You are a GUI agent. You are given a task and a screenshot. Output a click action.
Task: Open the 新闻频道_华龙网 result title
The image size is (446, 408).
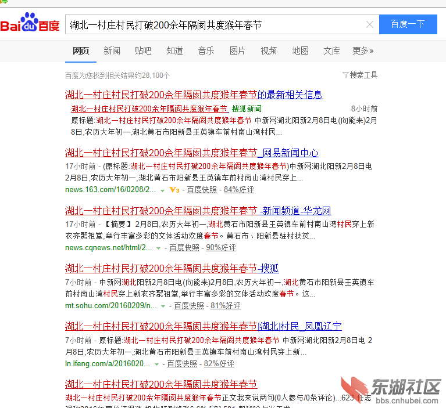tap(198, 211)
